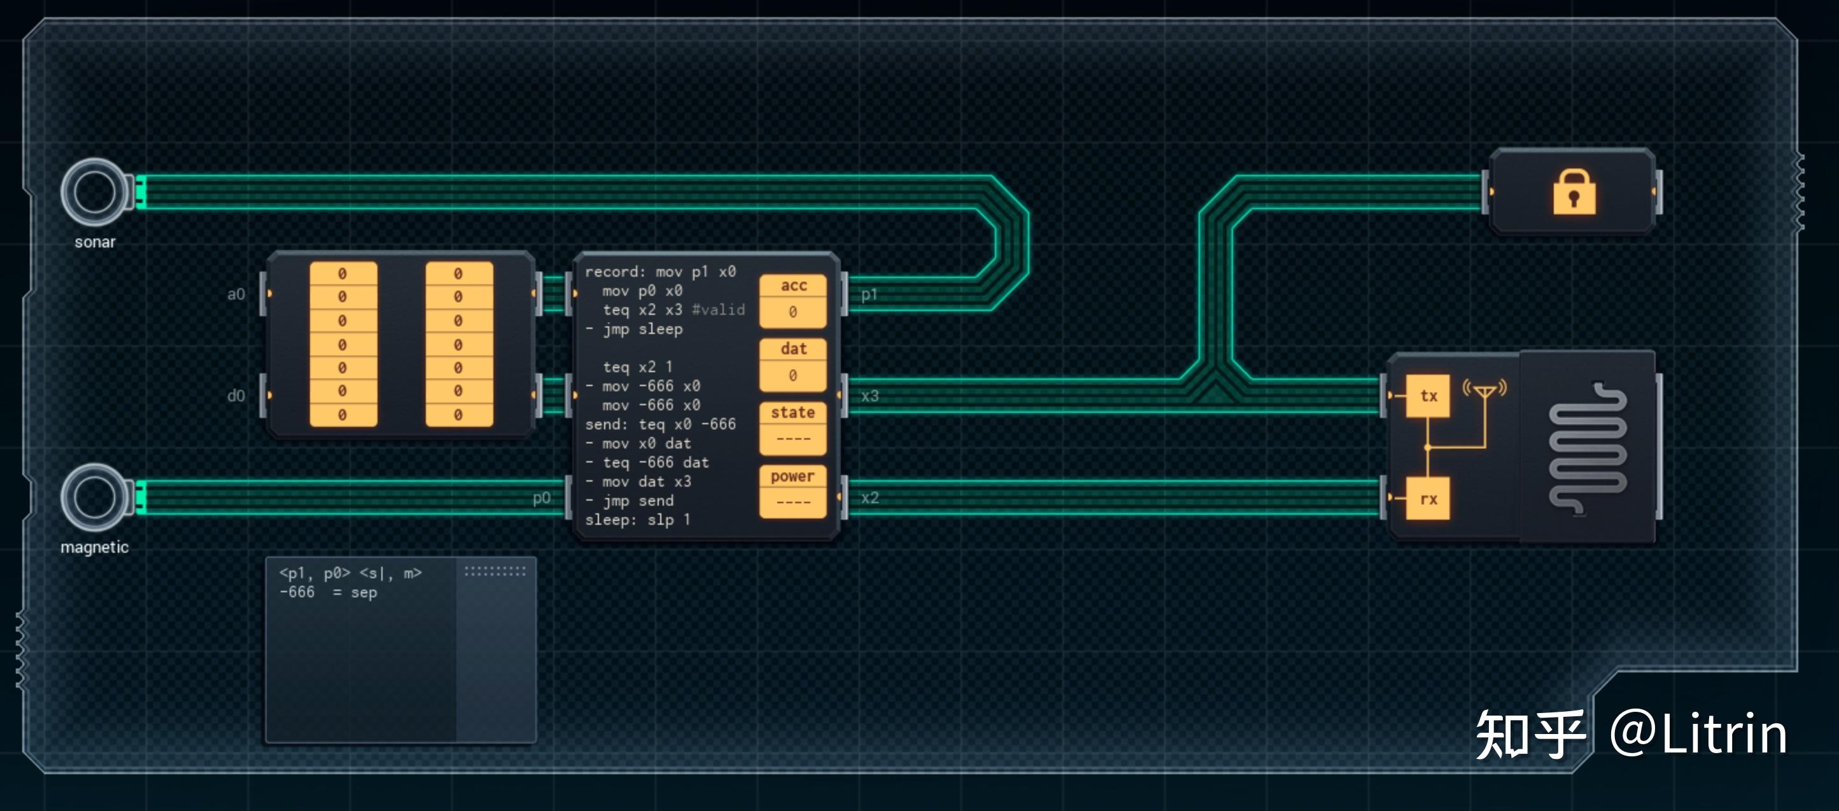Image resolution: width=1839 pixels, height=811 pixels.
Task: Click the 'sonar' label text
Action: point(95,242)
